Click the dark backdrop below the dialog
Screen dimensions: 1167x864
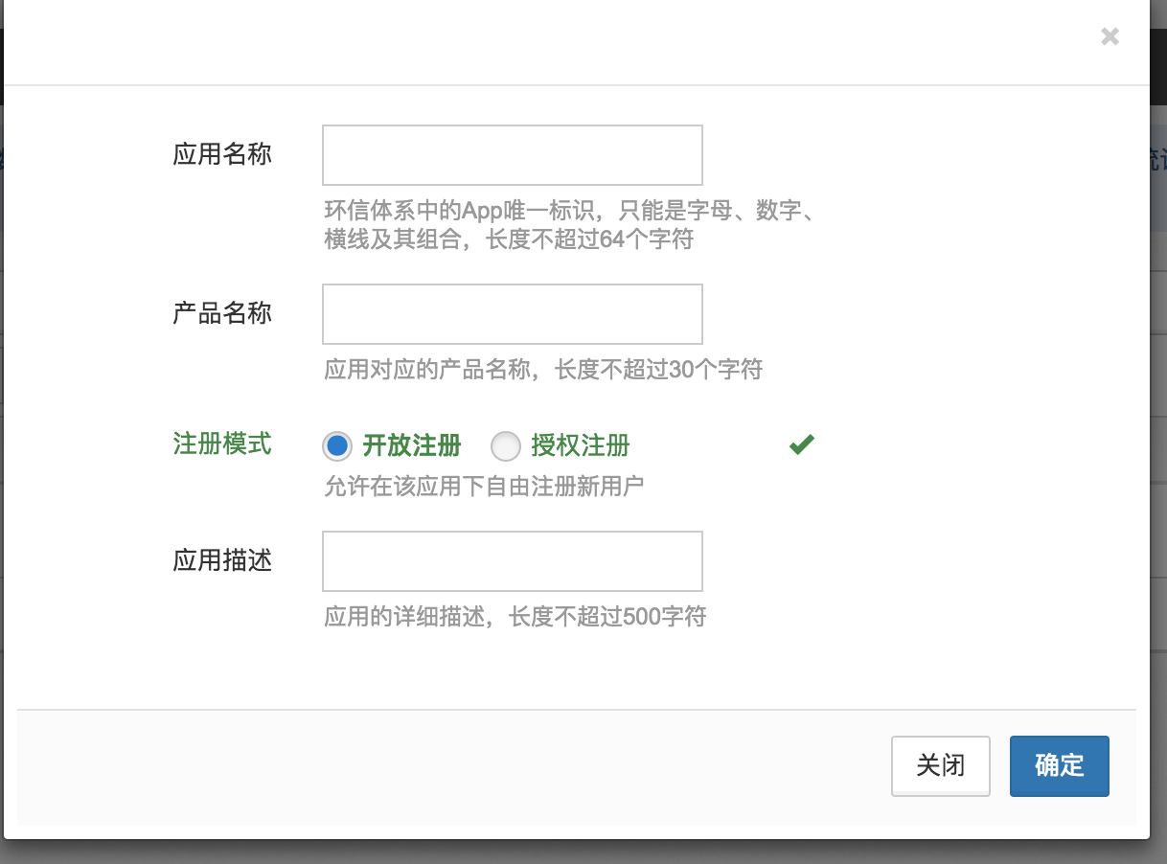tap(575, 853)
